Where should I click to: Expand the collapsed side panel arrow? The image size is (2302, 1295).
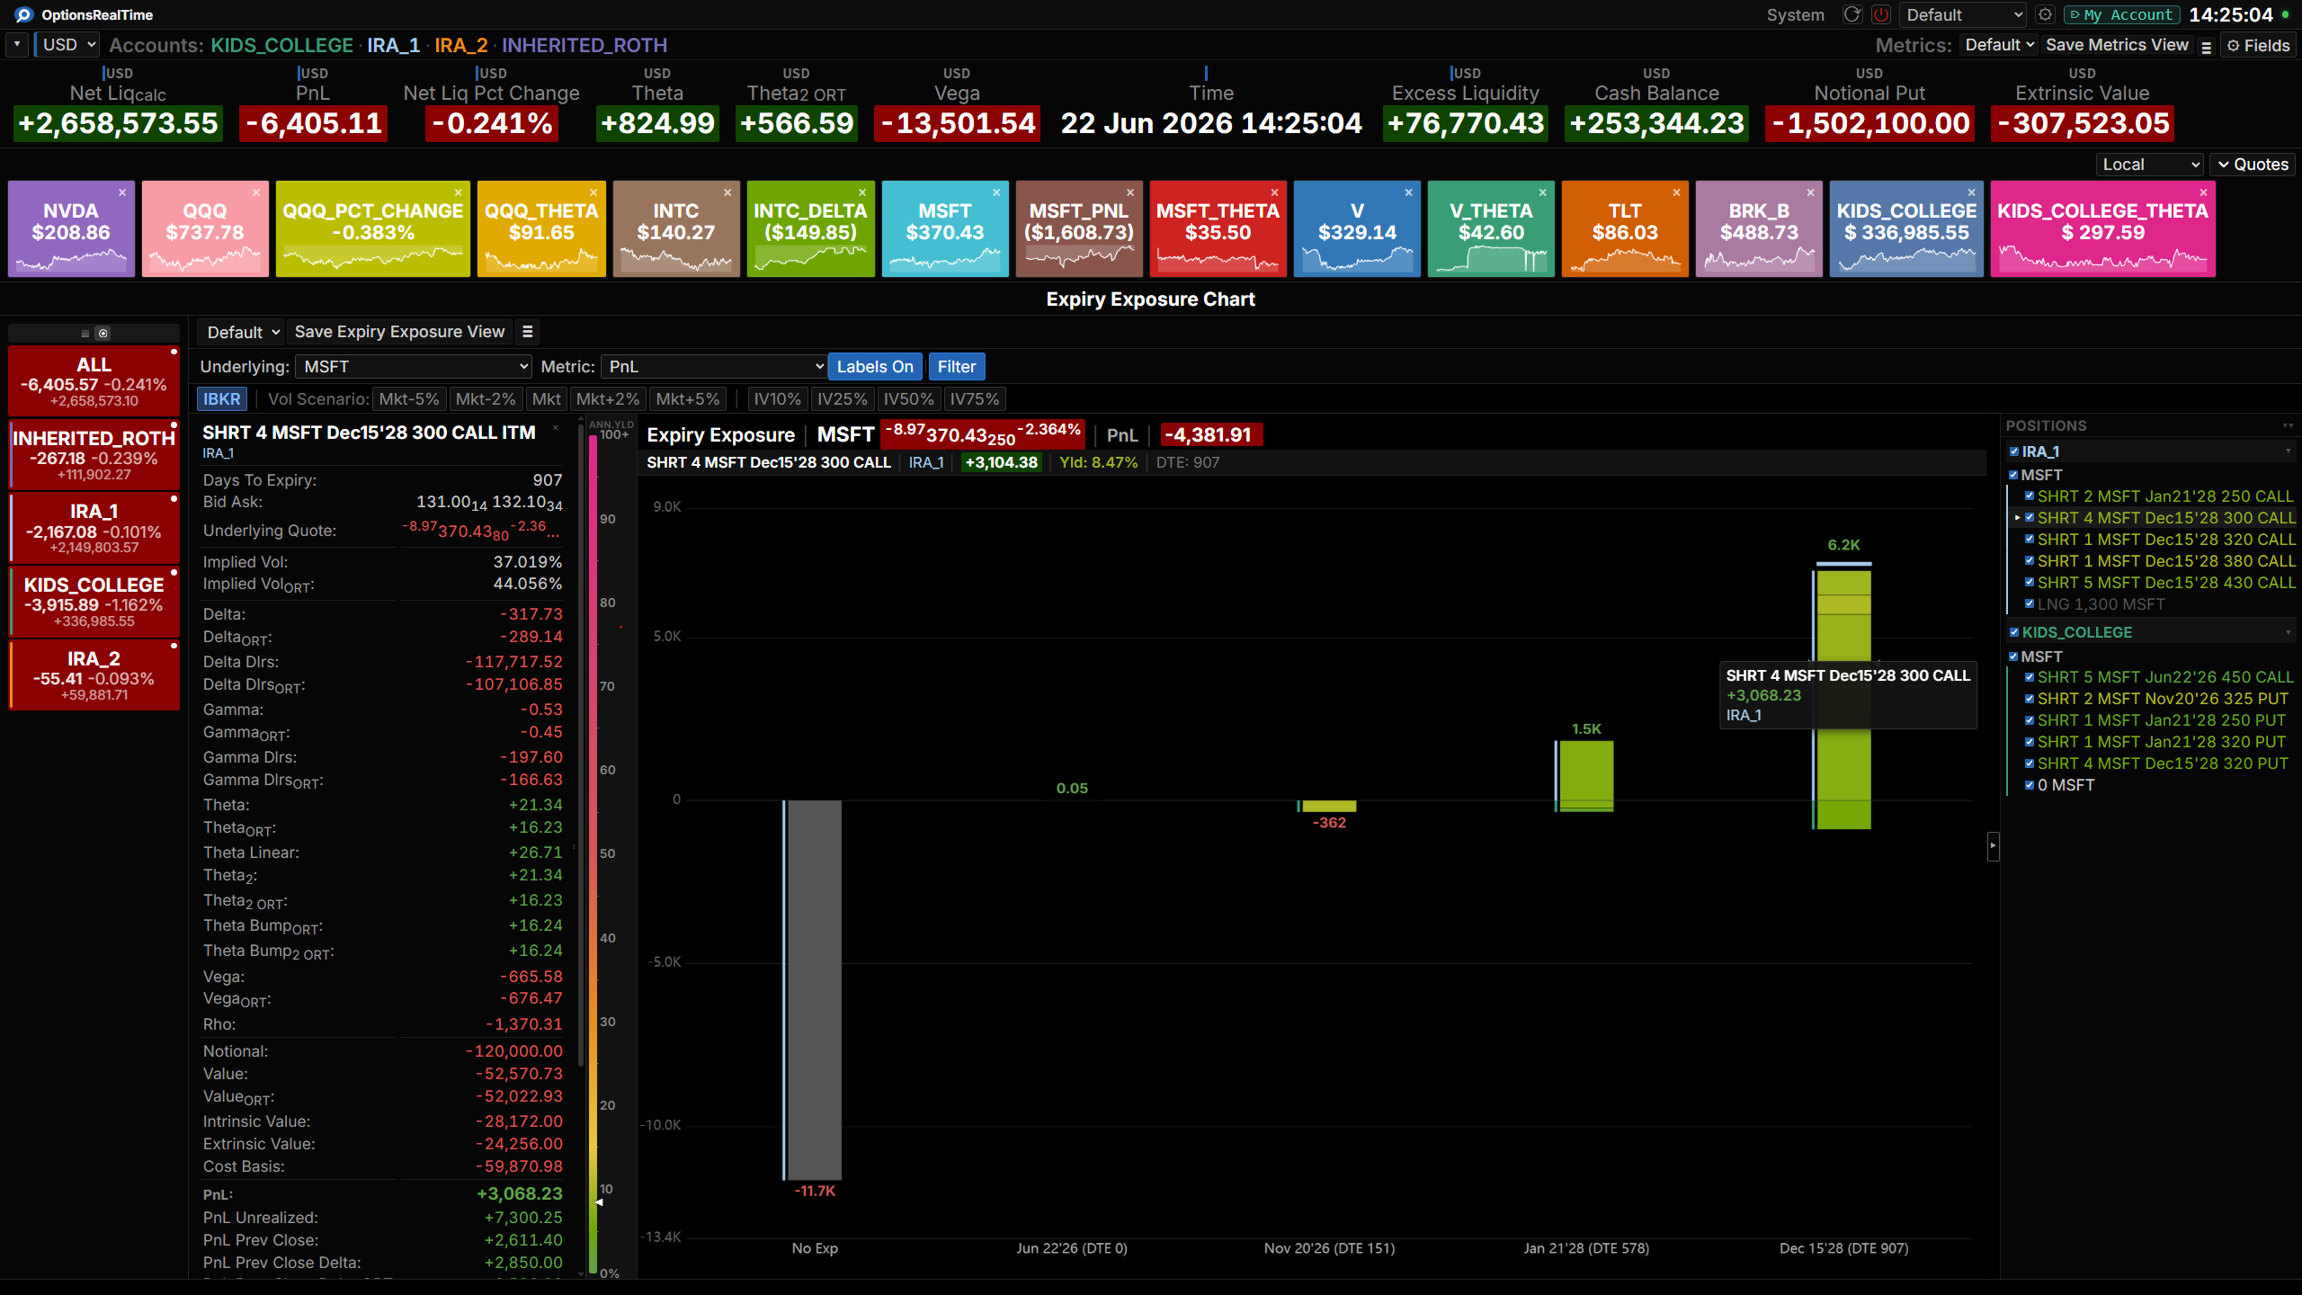(x=1993, y=846)
